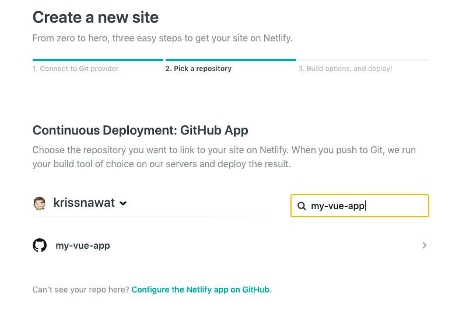Screen dimensions: 459x321
Task: Click the Choose the repository description paragraph
Action: [224, 157]
